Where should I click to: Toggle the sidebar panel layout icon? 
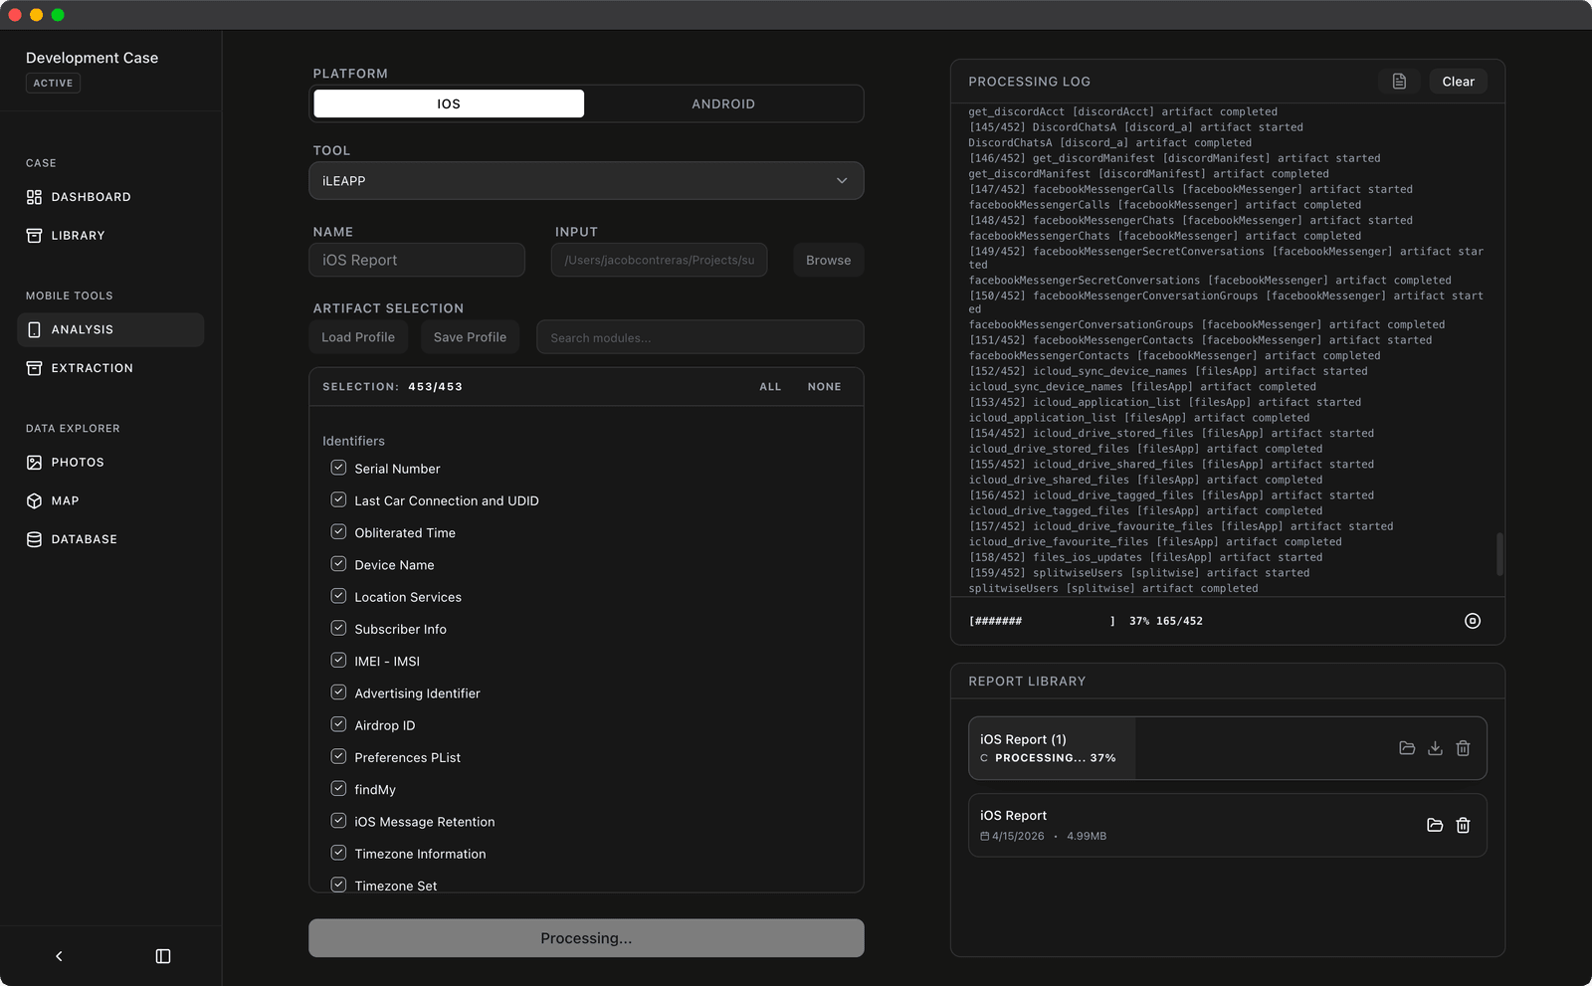click(x=163, y=956)
